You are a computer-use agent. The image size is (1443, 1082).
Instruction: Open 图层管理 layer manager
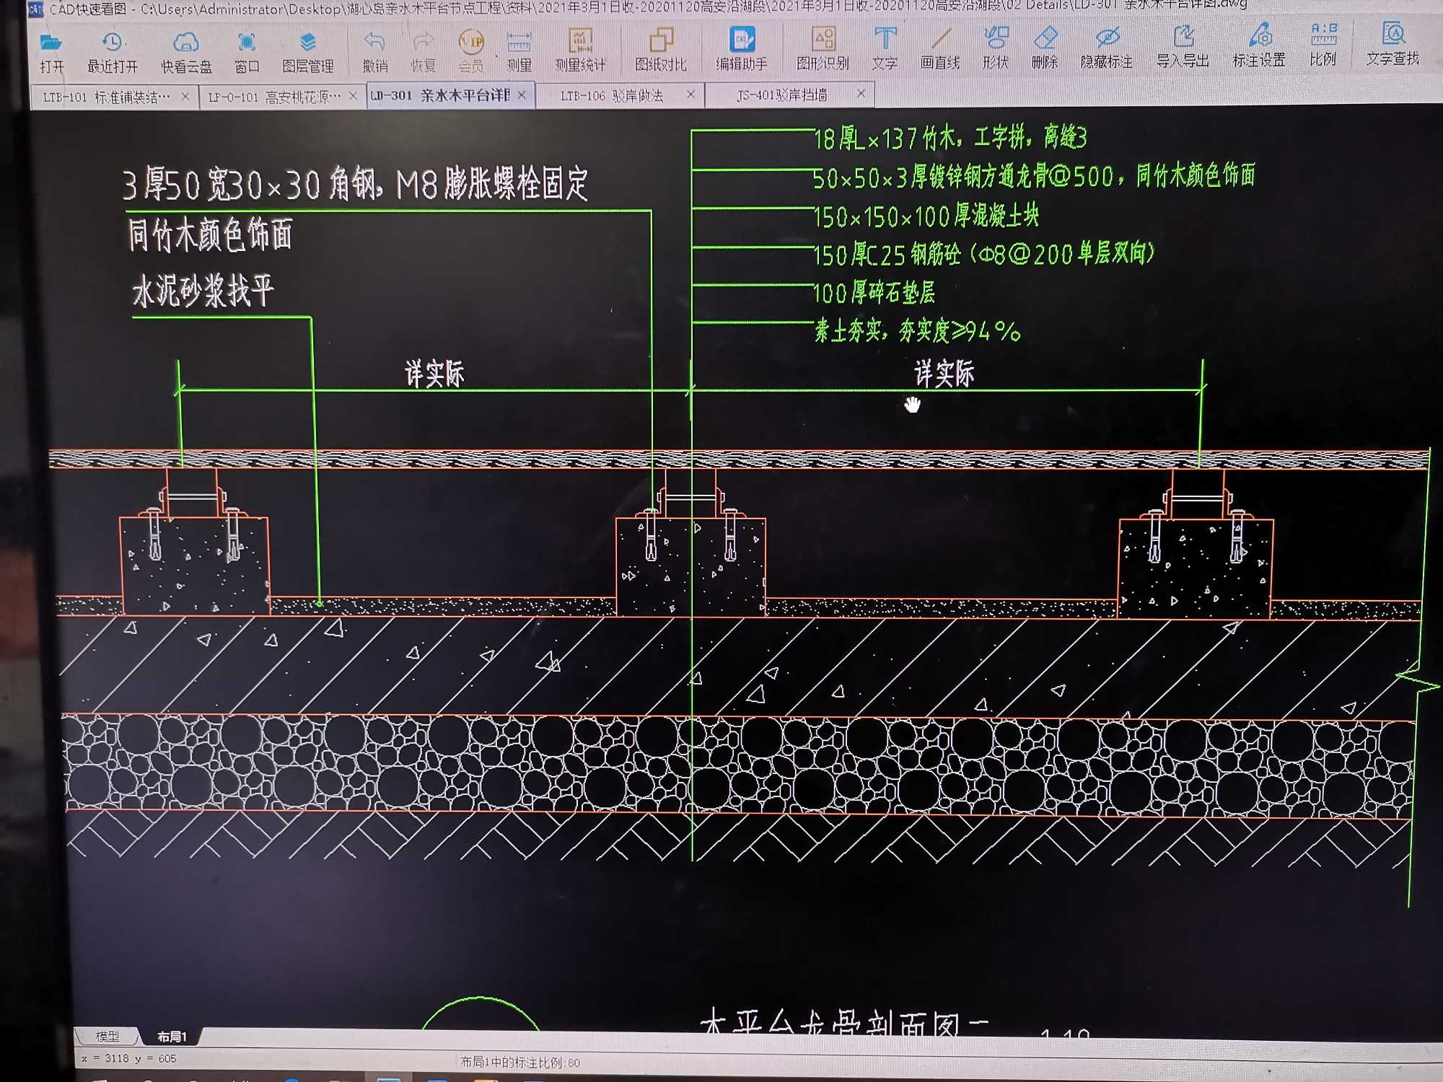pos(308,52)
